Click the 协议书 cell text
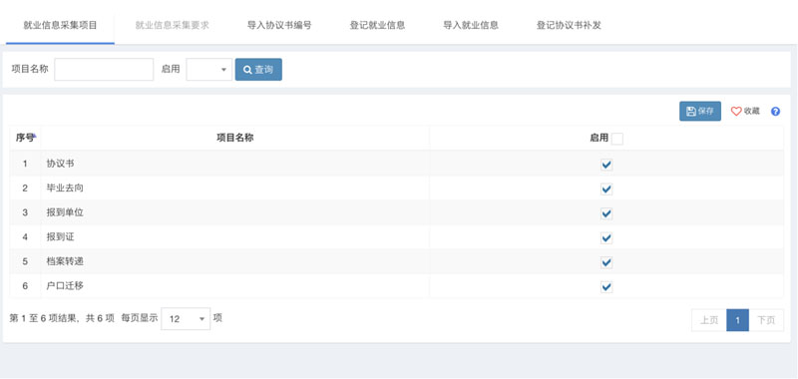 60,164
